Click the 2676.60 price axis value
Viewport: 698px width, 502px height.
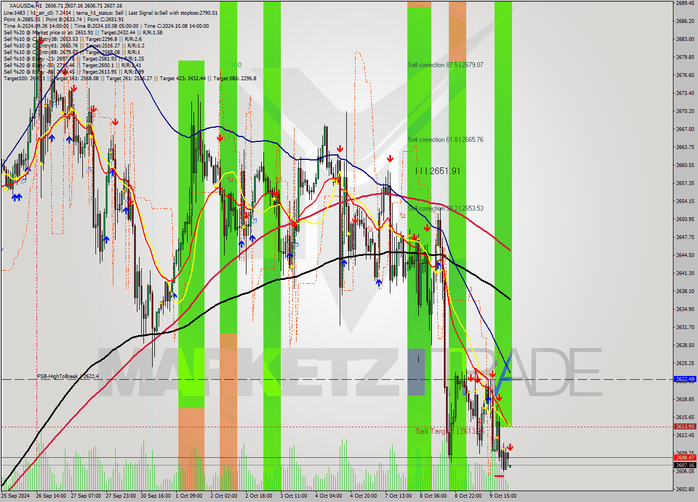click(x=685, y=75)
